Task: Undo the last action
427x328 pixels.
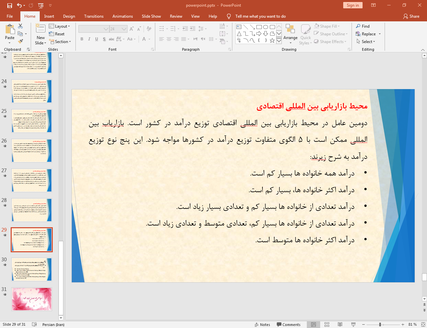Action: tap(19, 5)
